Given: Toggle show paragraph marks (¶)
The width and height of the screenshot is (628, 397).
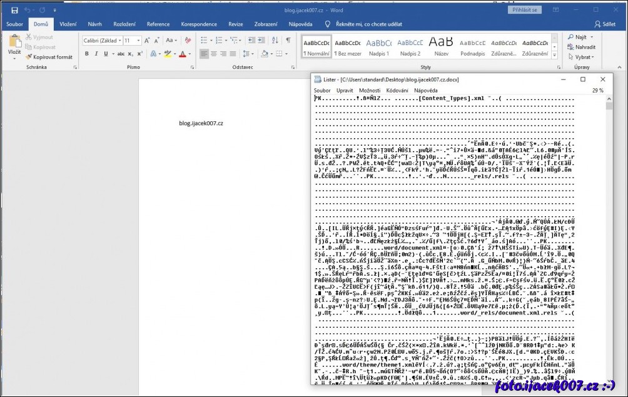Looking at the screenshot, I should (288, 41).
